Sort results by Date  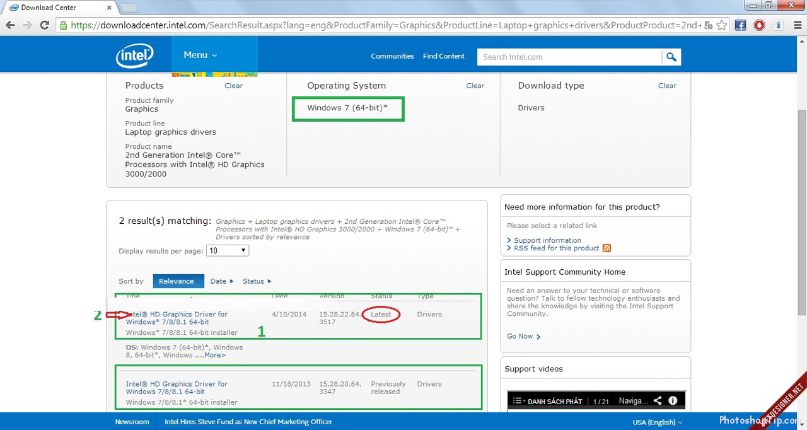click(222, 281)
